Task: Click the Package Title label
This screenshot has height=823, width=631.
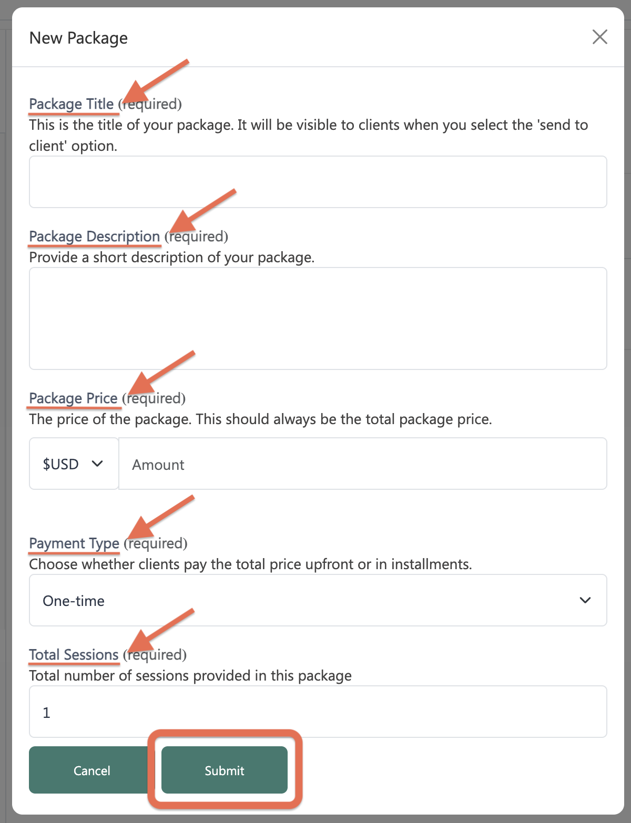Action: coord(72,104)
